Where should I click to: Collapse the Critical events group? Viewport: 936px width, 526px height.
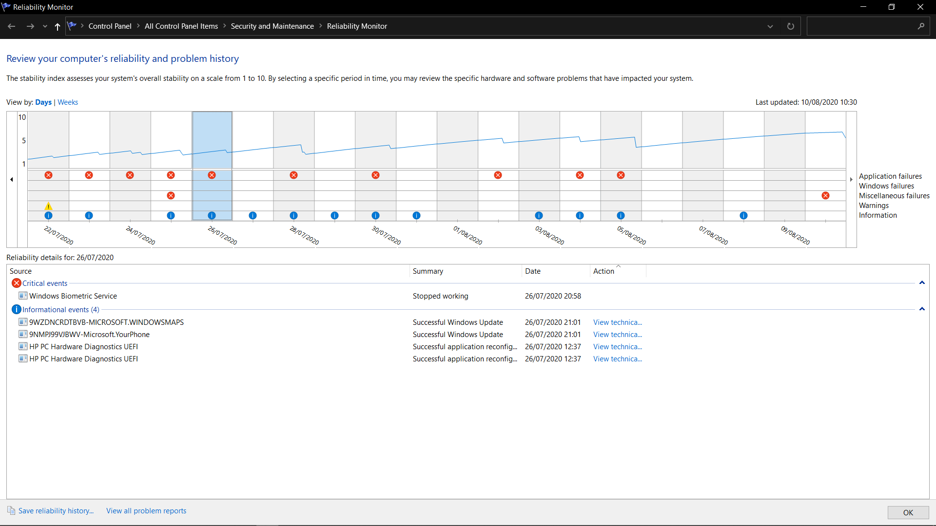(922, 283)
